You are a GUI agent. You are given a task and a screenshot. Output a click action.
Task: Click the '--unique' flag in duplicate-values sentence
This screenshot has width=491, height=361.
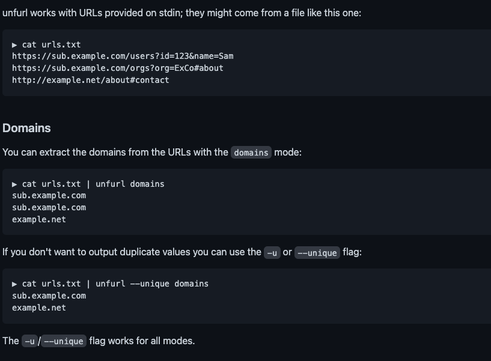(317, 253)
